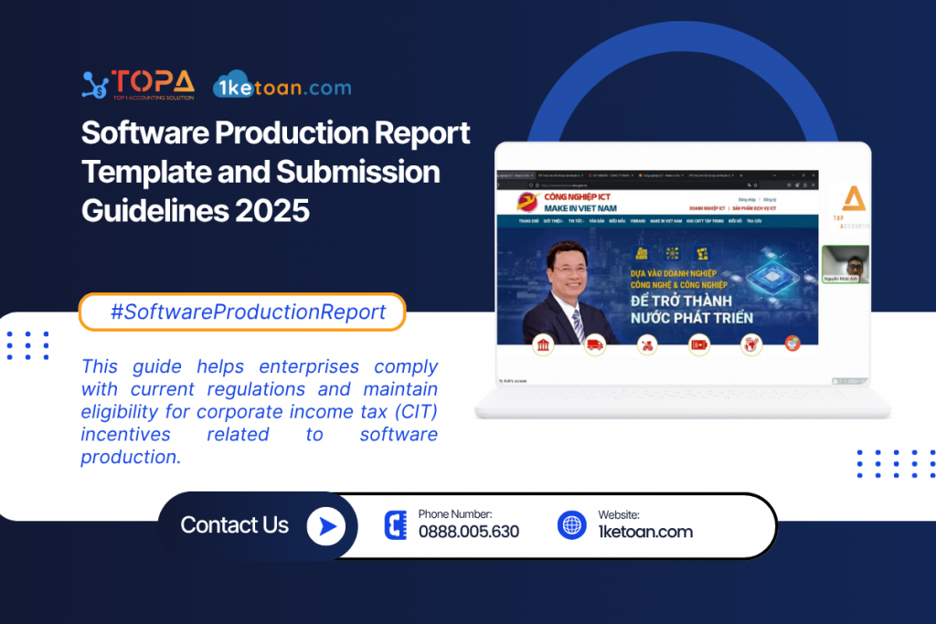Click the red chat support icon
The width and height of the screenshot is (936, 624).
click(x=792, y=344)
